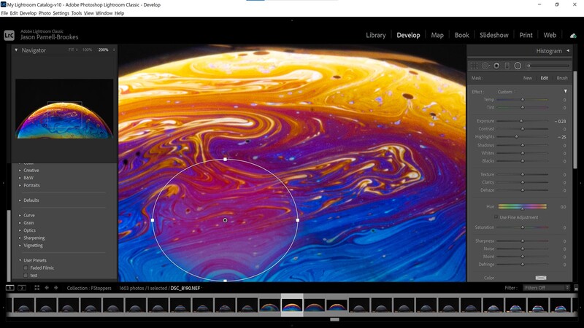The image size is (584, 328).
Task: Switch to the Print module
Action: pos(526,35)
